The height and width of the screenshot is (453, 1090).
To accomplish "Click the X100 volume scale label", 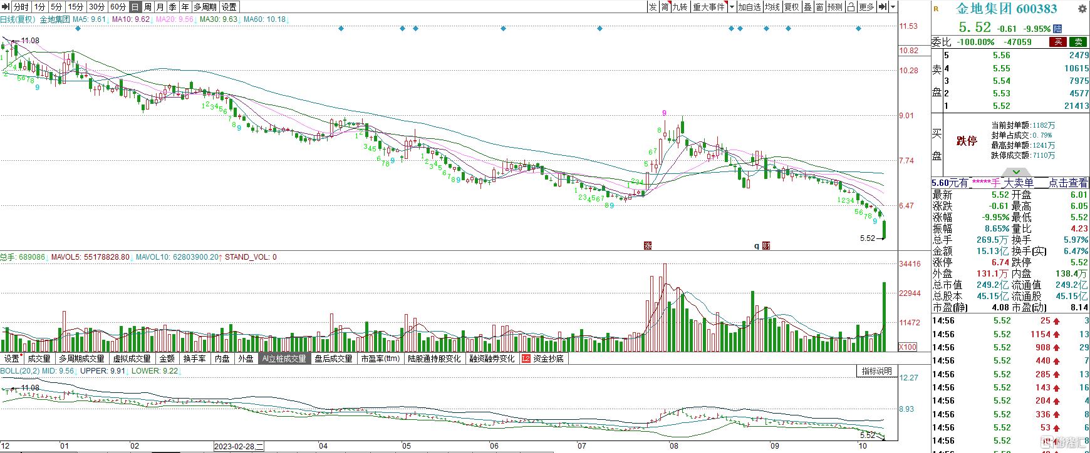I will point(908,347).
